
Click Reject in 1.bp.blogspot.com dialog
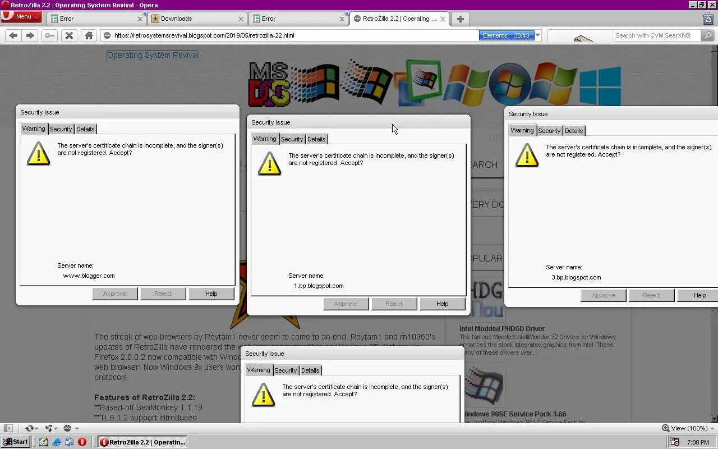coord(394,304)
